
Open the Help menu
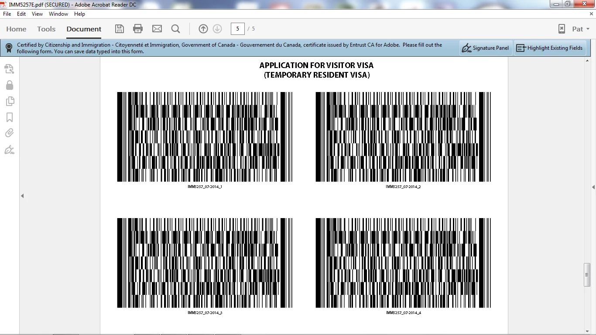point(79,14)
